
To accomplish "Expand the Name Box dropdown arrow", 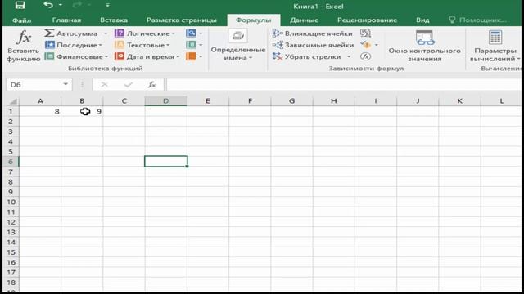I will [65, 84].
